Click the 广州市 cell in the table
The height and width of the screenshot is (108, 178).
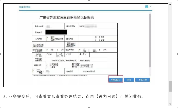(x=71, y=55)
